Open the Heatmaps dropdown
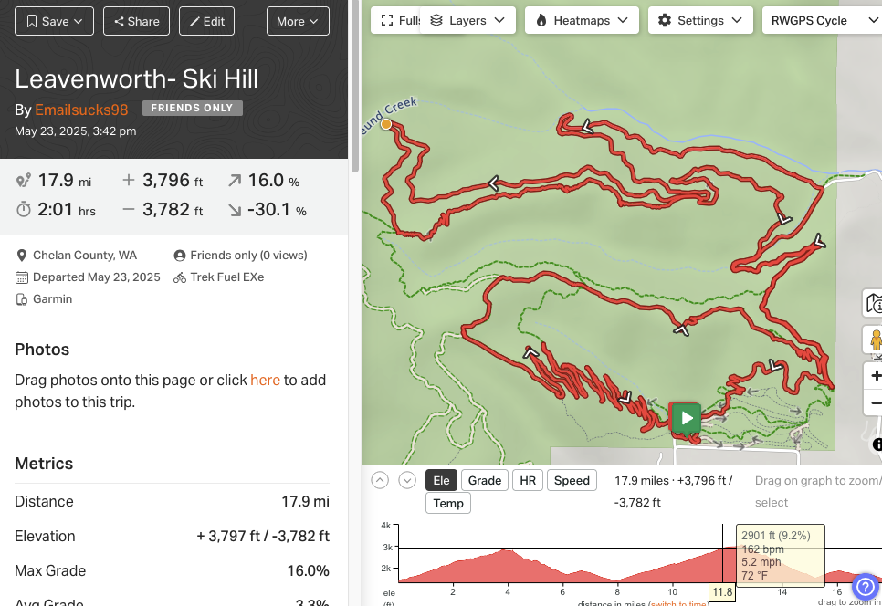Screen dimensions: 882x606 point(582,21)
